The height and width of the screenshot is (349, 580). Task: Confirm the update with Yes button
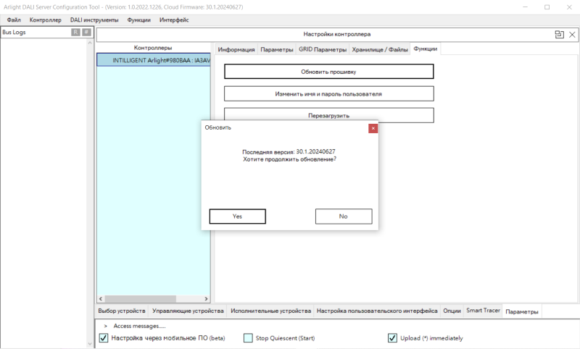(x=238, y=216)
